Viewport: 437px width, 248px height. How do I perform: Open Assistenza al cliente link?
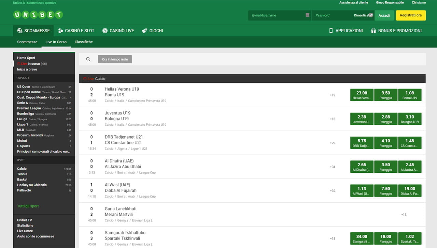pyautogui.click(x=354, y=2)
